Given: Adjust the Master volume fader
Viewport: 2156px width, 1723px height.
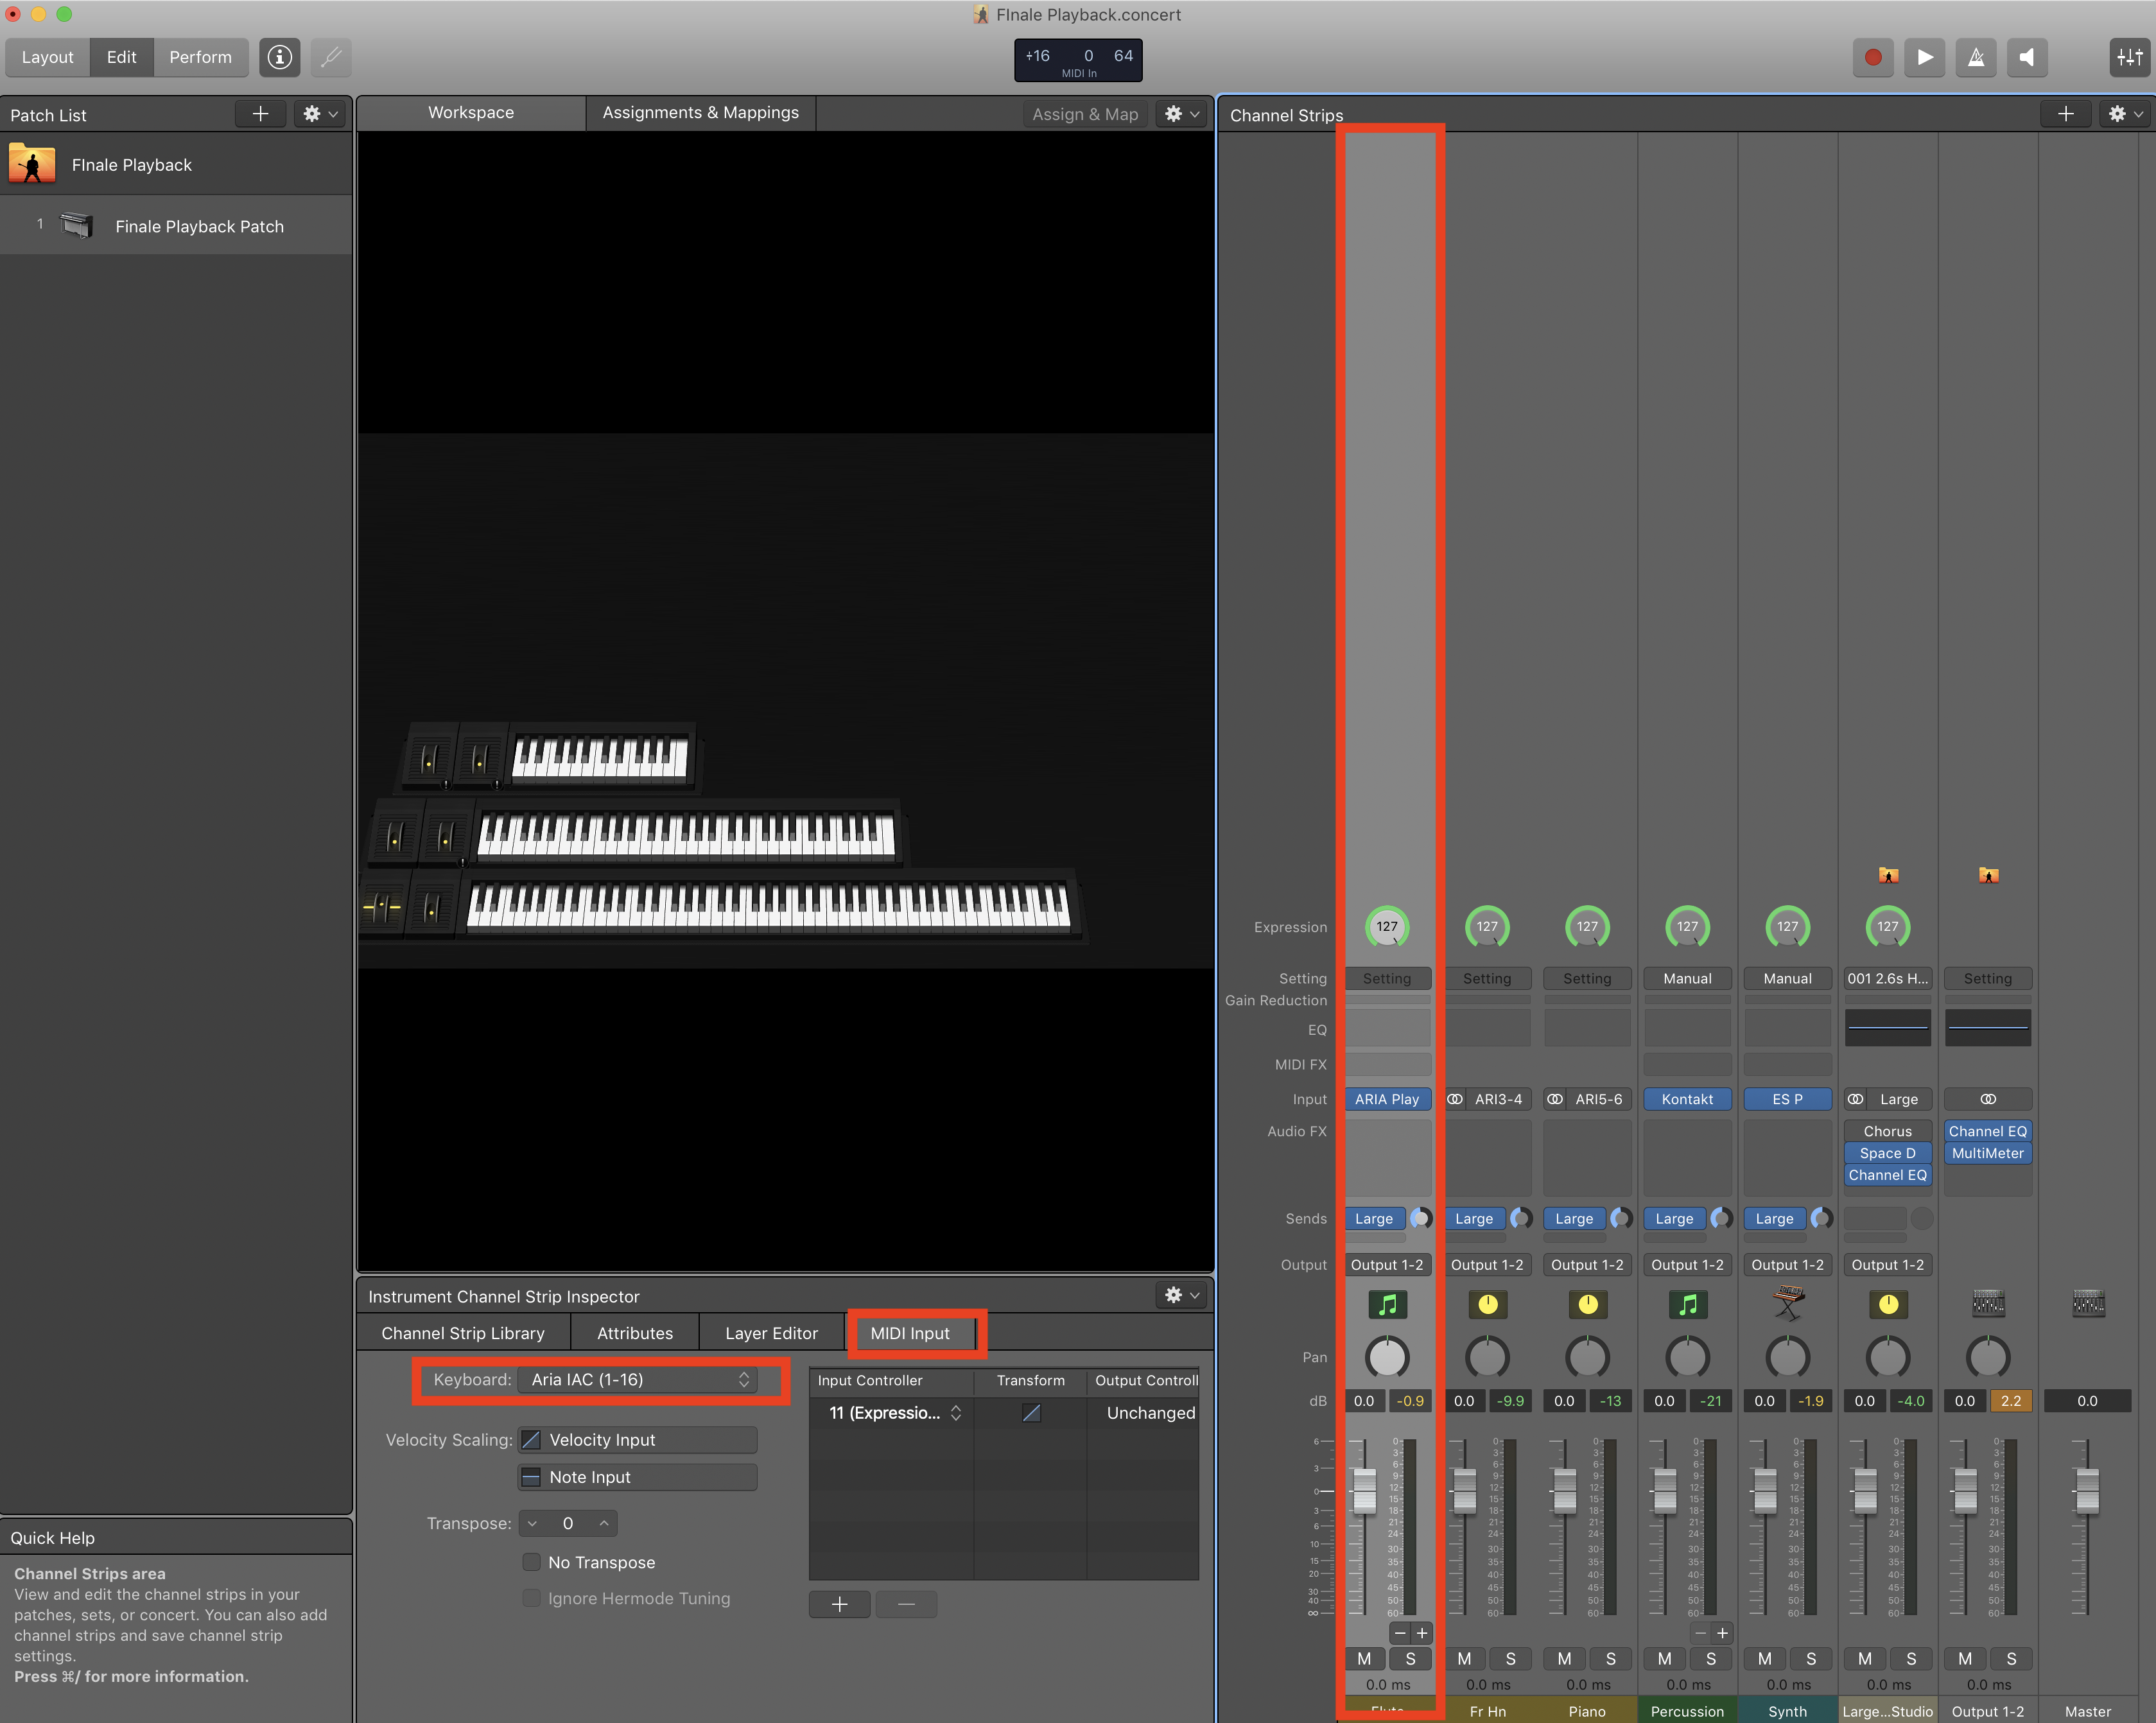Looking at the screenshot, I should (2087, 1491).
